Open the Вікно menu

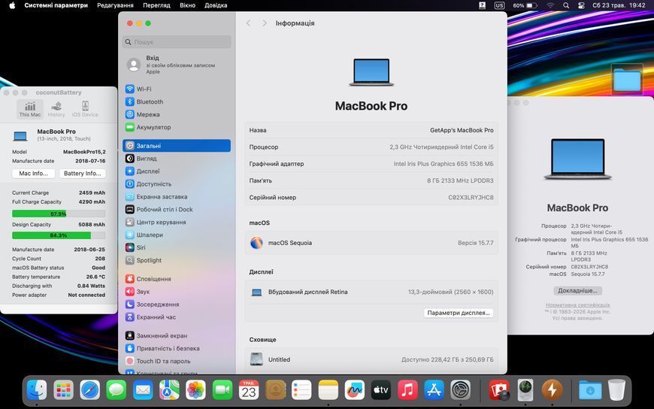point(187,5)
